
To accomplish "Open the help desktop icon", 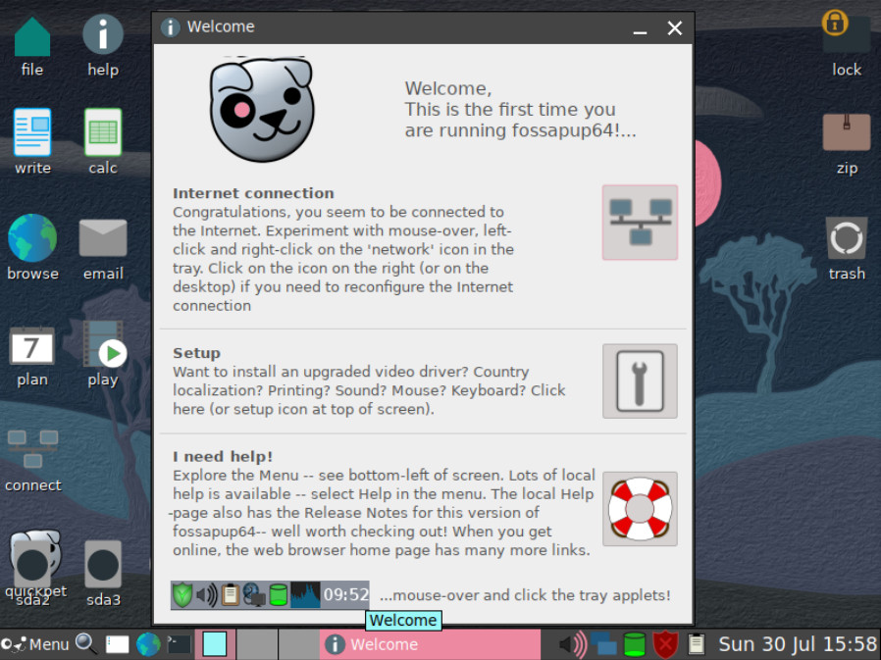I will (103, 35).
